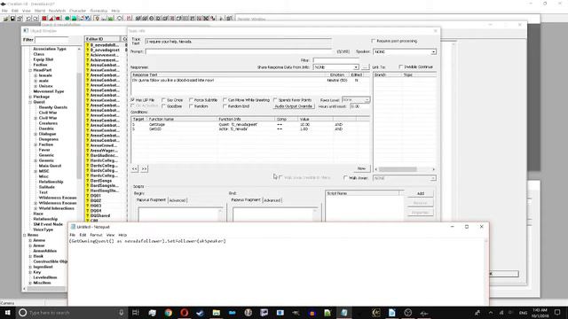Click the green circle toolbar icon

coord(67,19)
